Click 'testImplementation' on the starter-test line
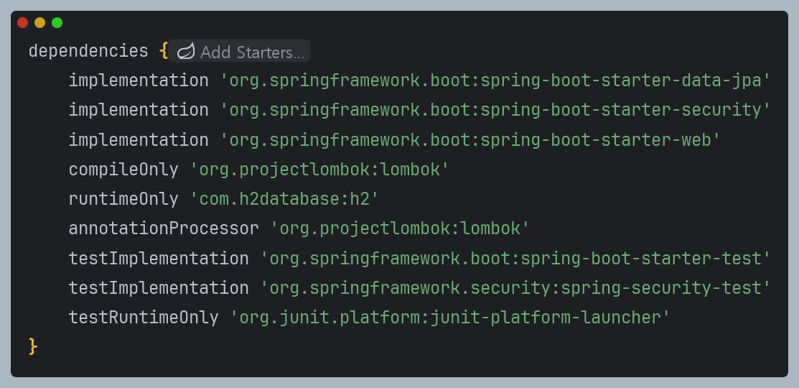The height and width of the screenshot is (388, 799). pos(159,259)
